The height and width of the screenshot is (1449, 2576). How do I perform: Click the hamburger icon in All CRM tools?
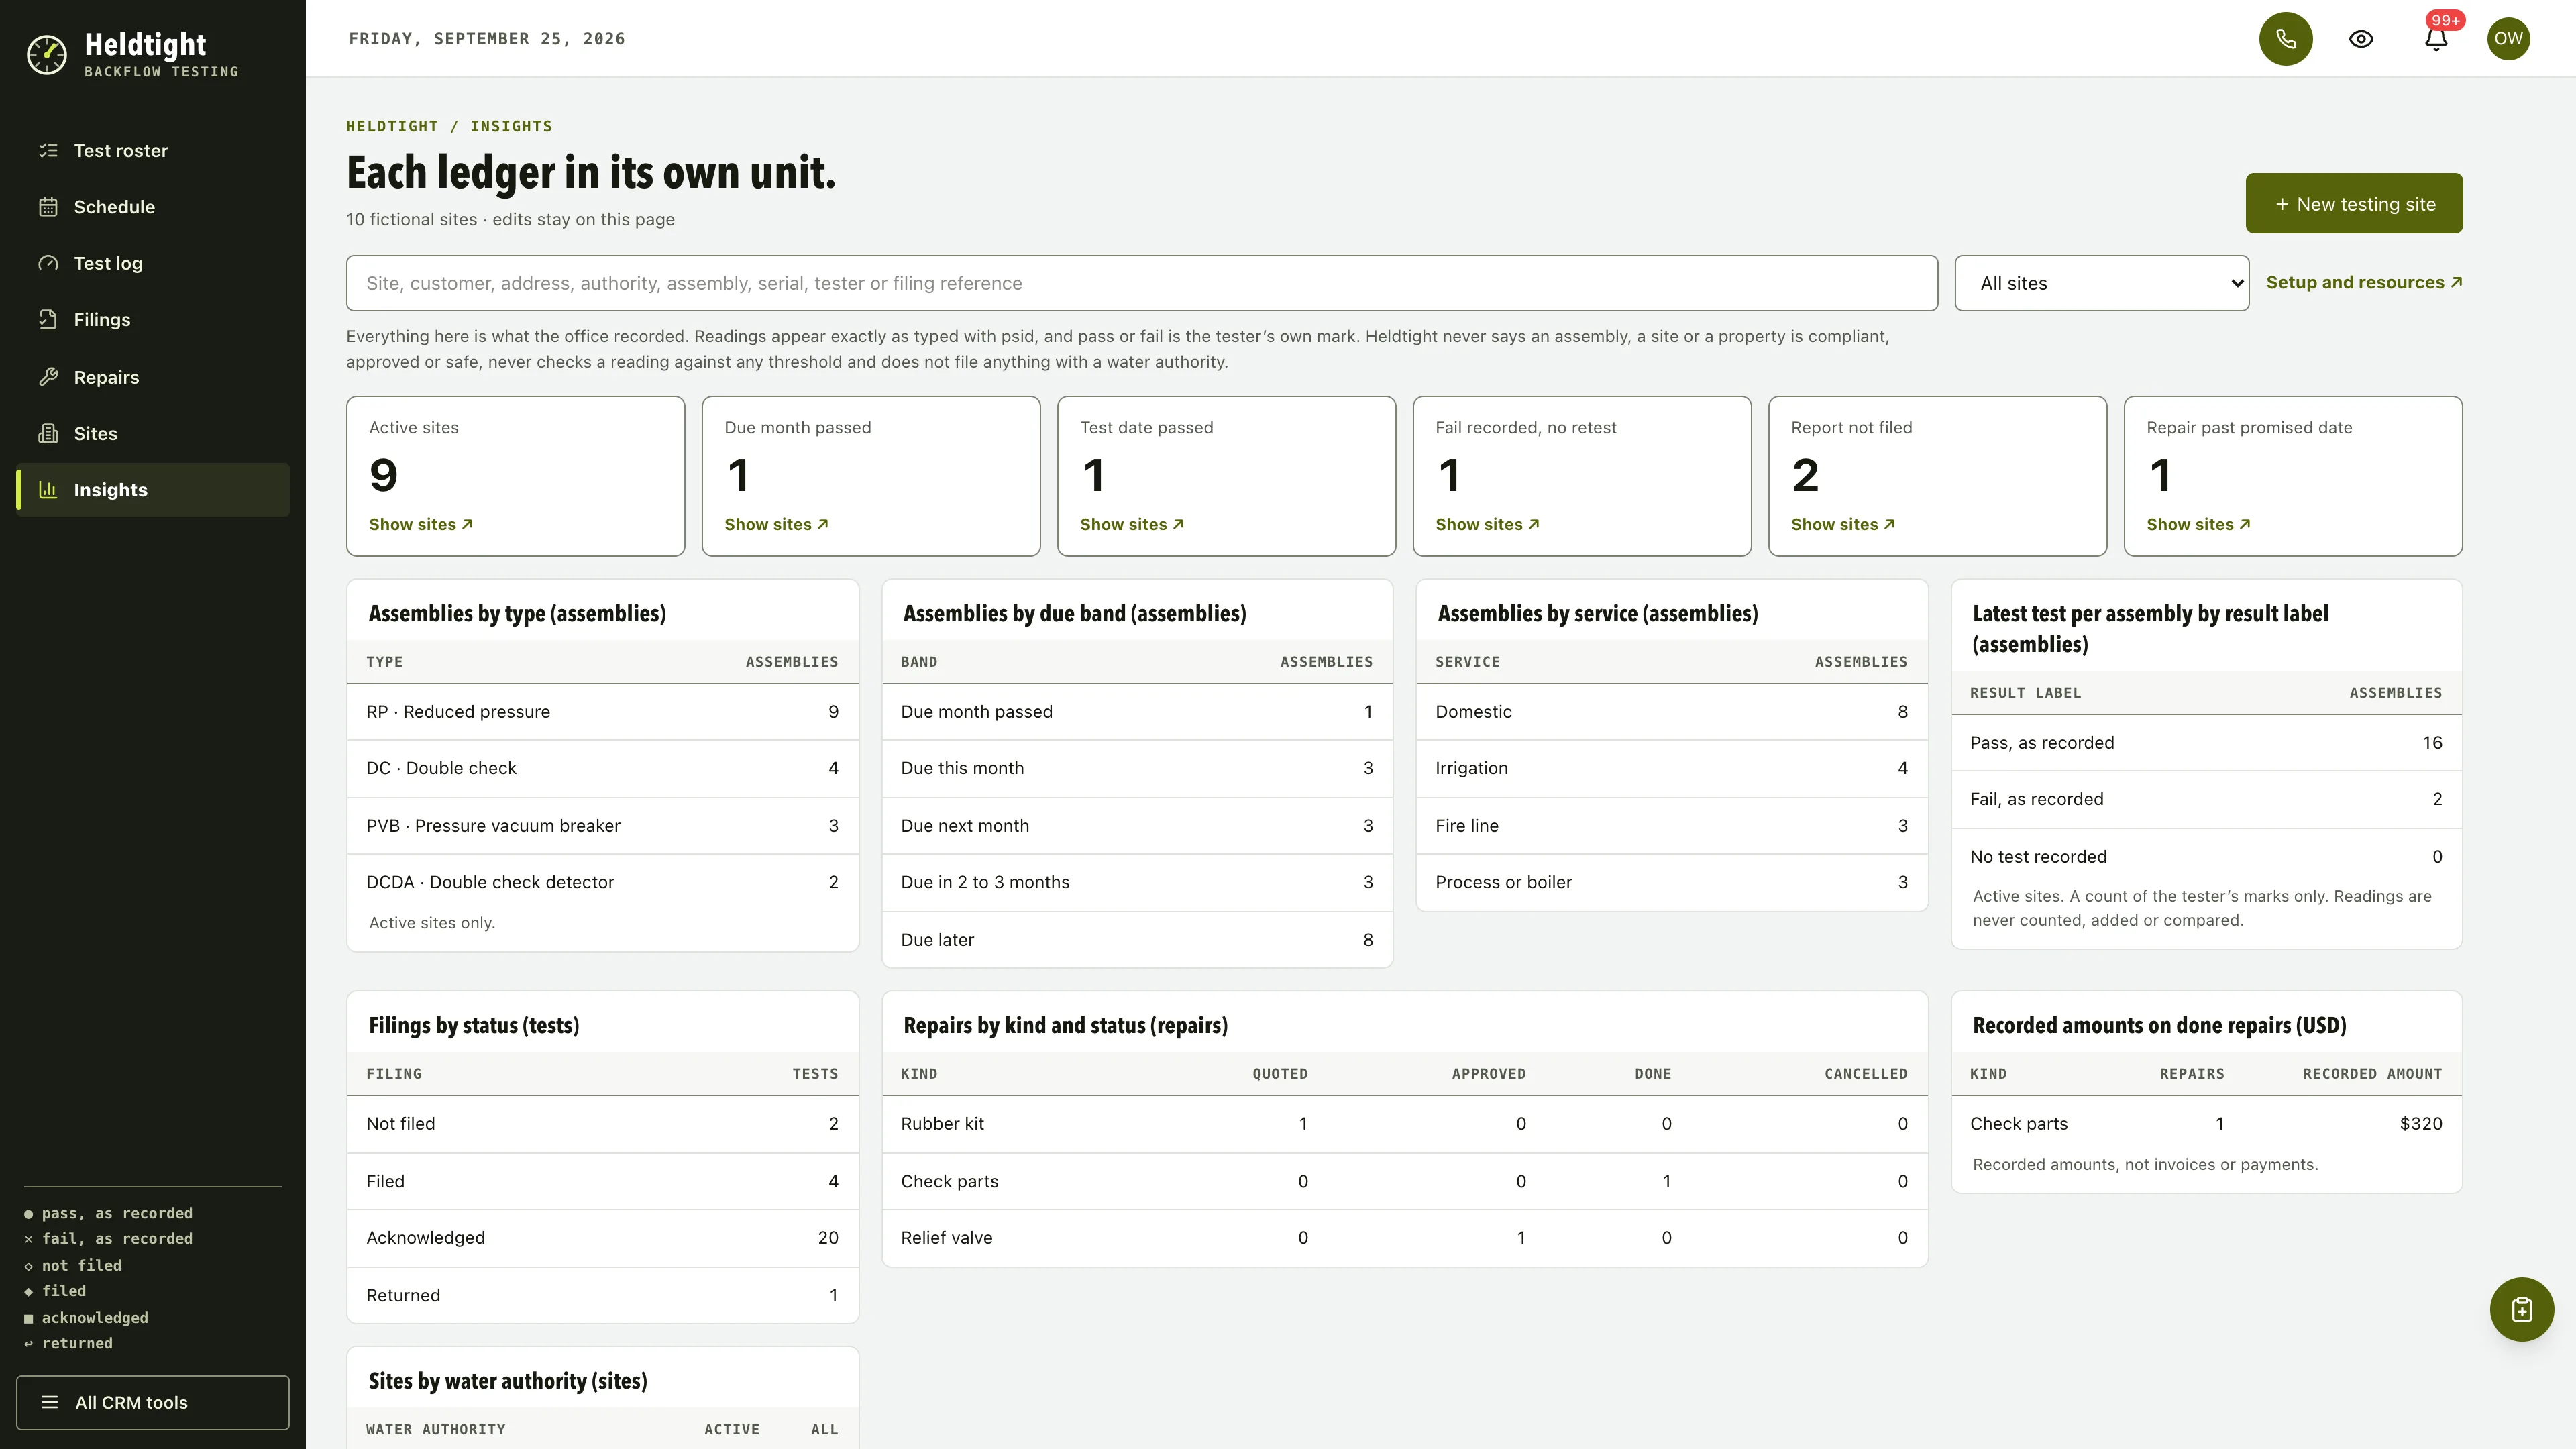(49, 1402)
